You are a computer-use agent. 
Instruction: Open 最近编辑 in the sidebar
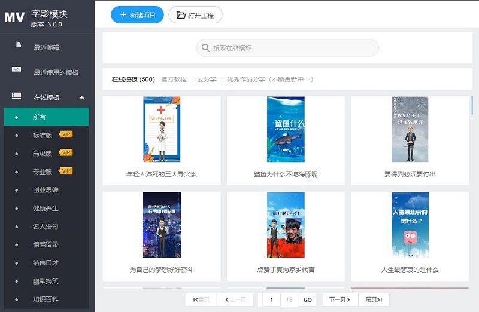tap(47, 47)
